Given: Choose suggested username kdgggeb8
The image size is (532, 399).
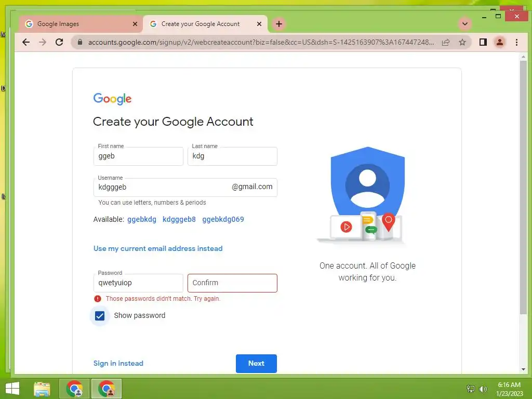Looking at the screenshot, I should click(x=179, y=219).
